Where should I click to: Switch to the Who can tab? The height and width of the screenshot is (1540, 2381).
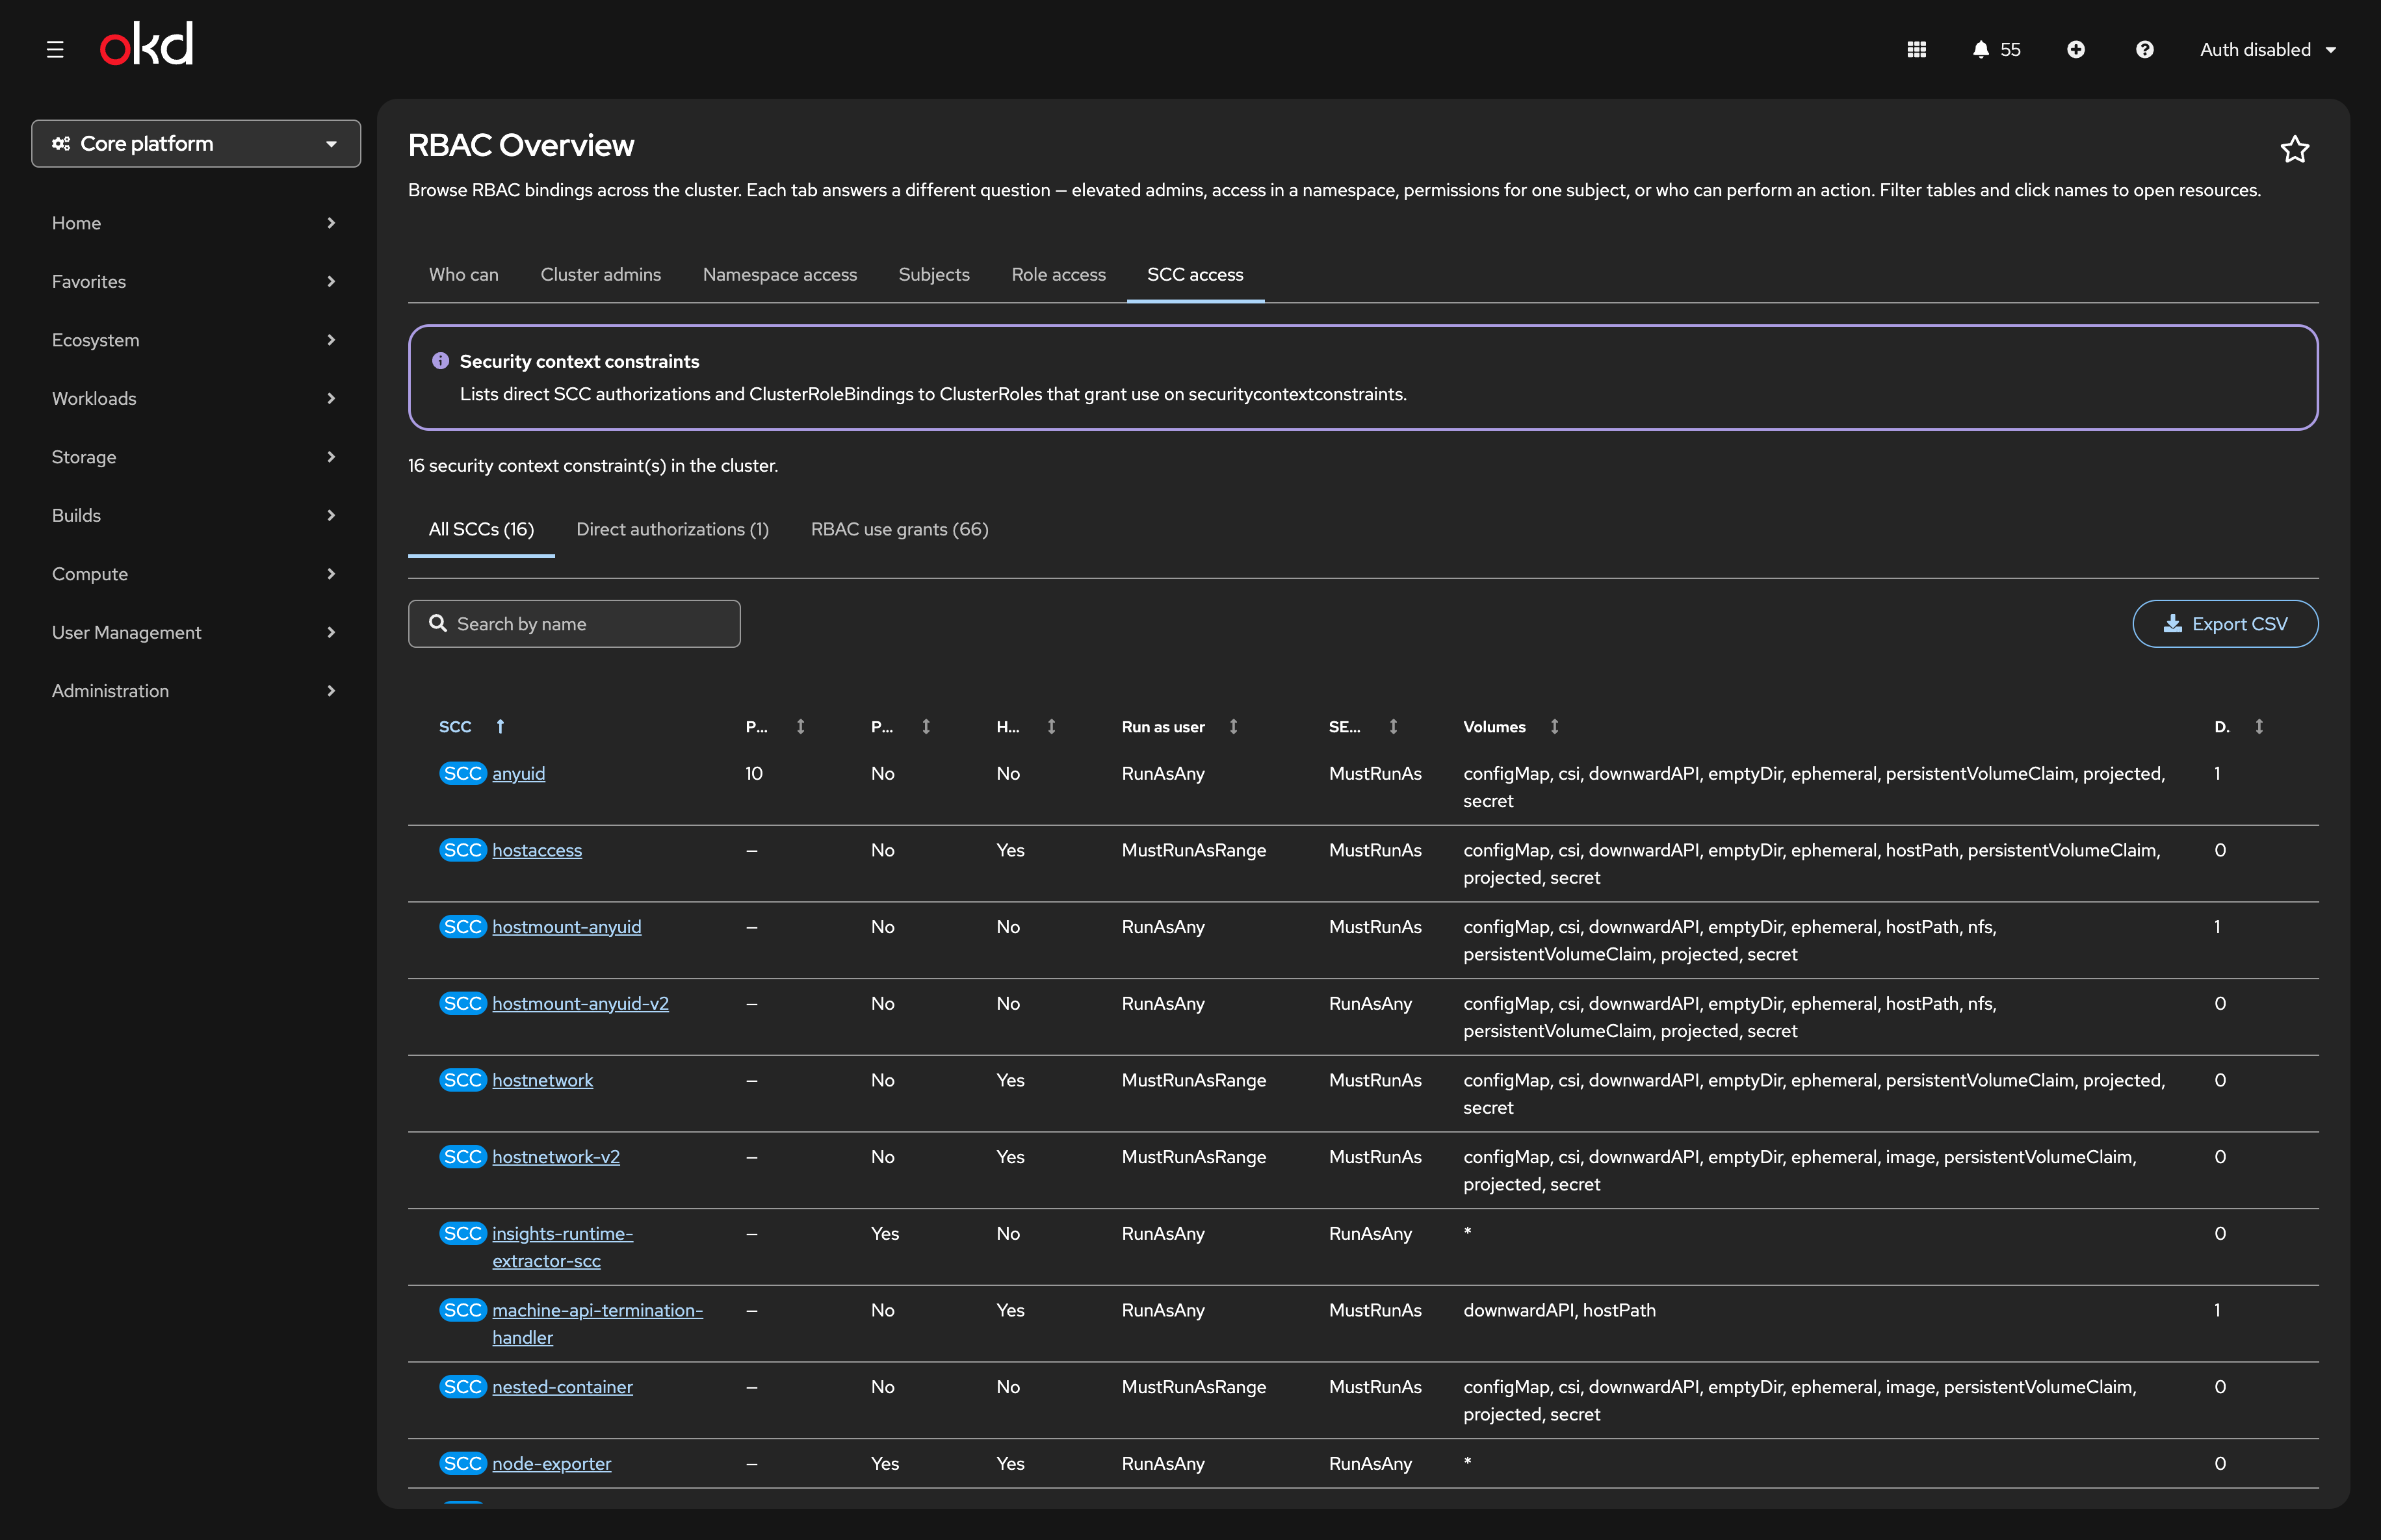point(463,274)
